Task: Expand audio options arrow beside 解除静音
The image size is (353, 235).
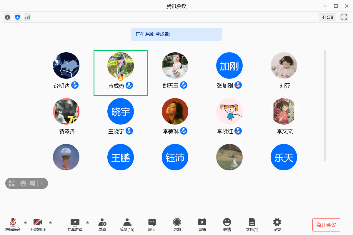Action: click(25, 222)
